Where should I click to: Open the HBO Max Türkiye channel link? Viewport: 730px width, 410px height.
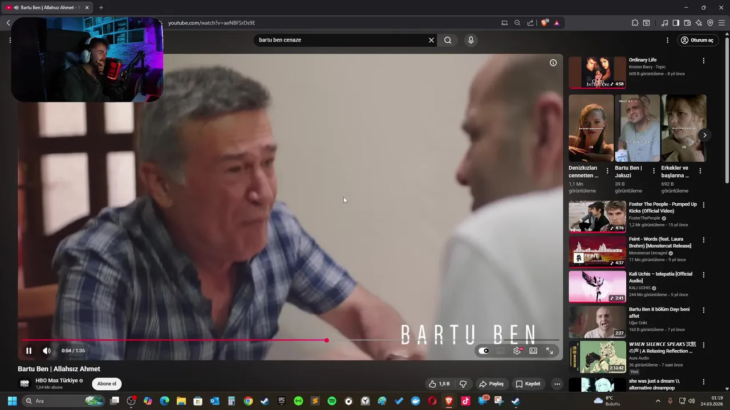[56, 380]
